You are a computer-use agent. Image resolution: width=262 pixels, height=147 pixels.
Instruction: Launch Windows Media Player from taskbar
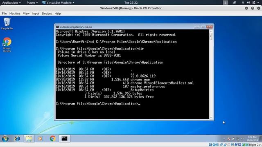pos(40,139)
